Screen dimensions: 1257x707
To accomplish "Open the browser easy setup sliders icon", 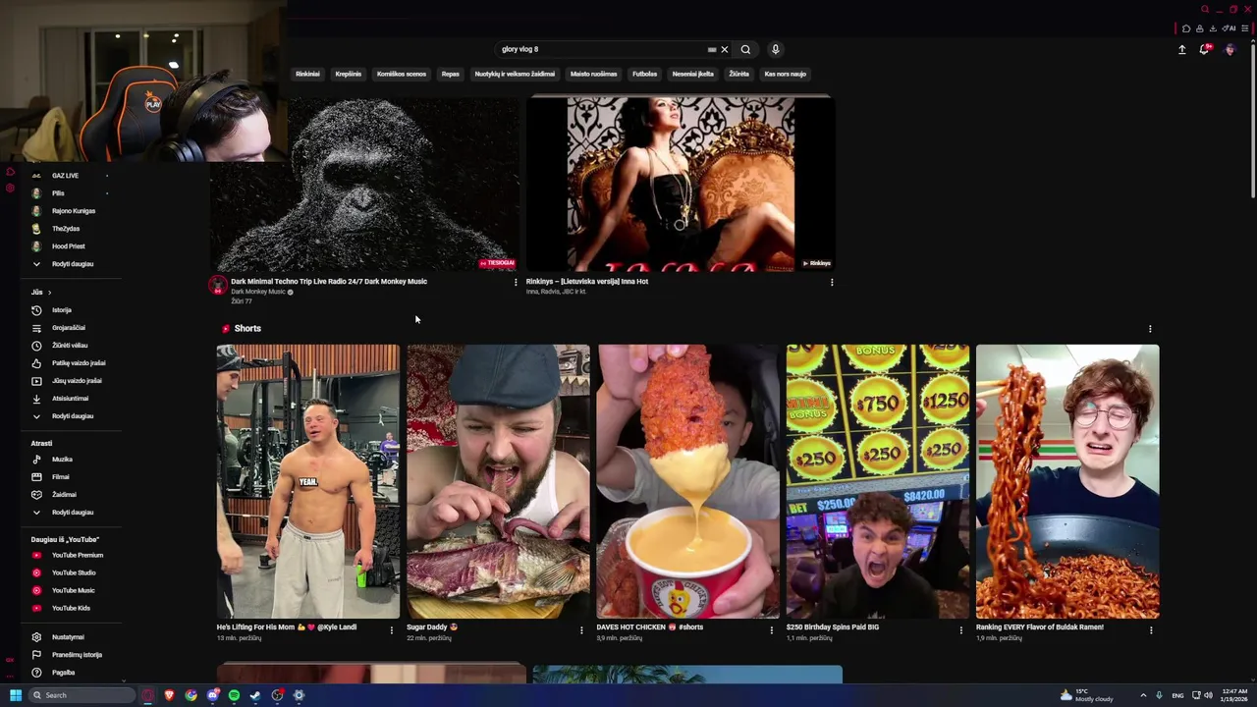I will 1245,28.
